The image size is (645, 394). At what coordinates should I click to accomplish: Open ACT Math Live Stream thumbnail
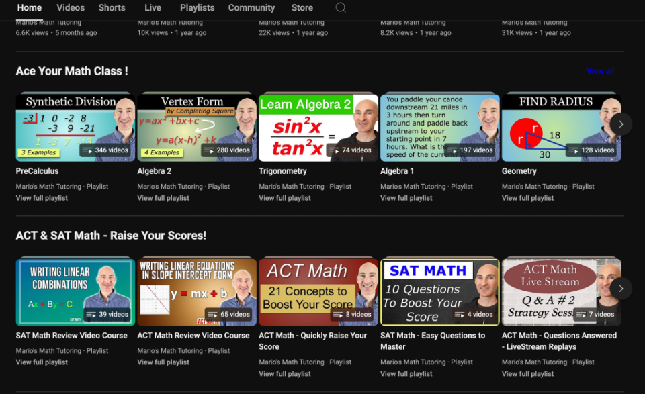coord(561,292)
